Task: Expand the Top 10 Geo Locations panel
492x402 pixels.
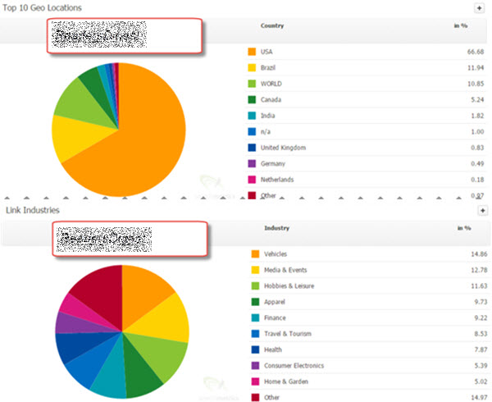Action: click(479, 8)
